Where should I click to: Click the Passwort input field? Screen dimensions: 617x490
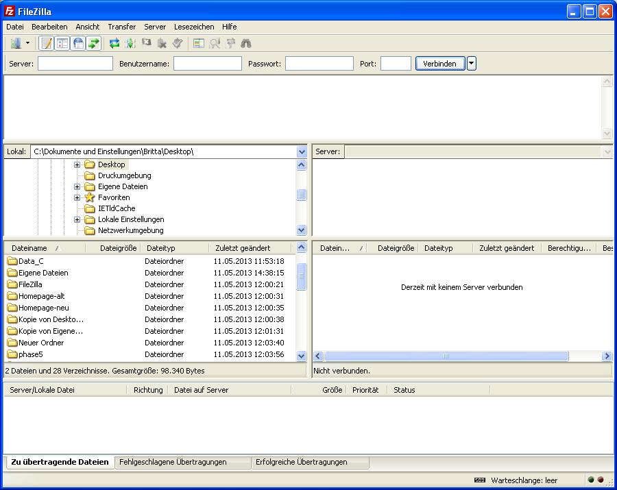point(319,64)
